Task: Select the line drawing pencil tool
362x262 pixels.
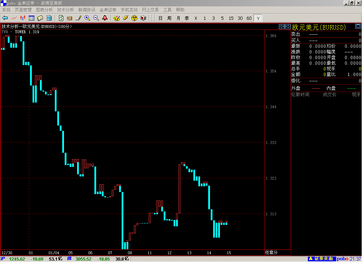Action: pyautogui.click(x=78, y=18)
